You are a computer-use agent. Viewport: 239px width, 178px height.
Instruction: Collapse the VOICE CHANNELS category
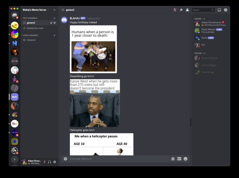[x=30, y=35]
